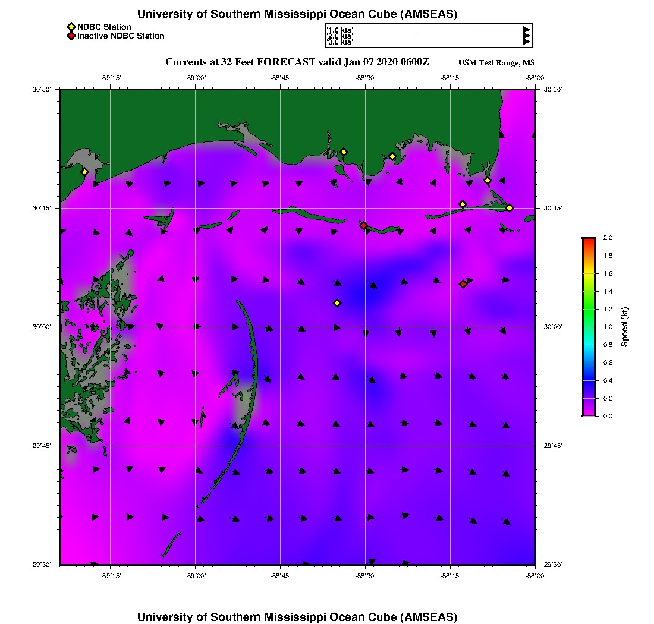Click the red top of the speed color bar

coord(588,240)
